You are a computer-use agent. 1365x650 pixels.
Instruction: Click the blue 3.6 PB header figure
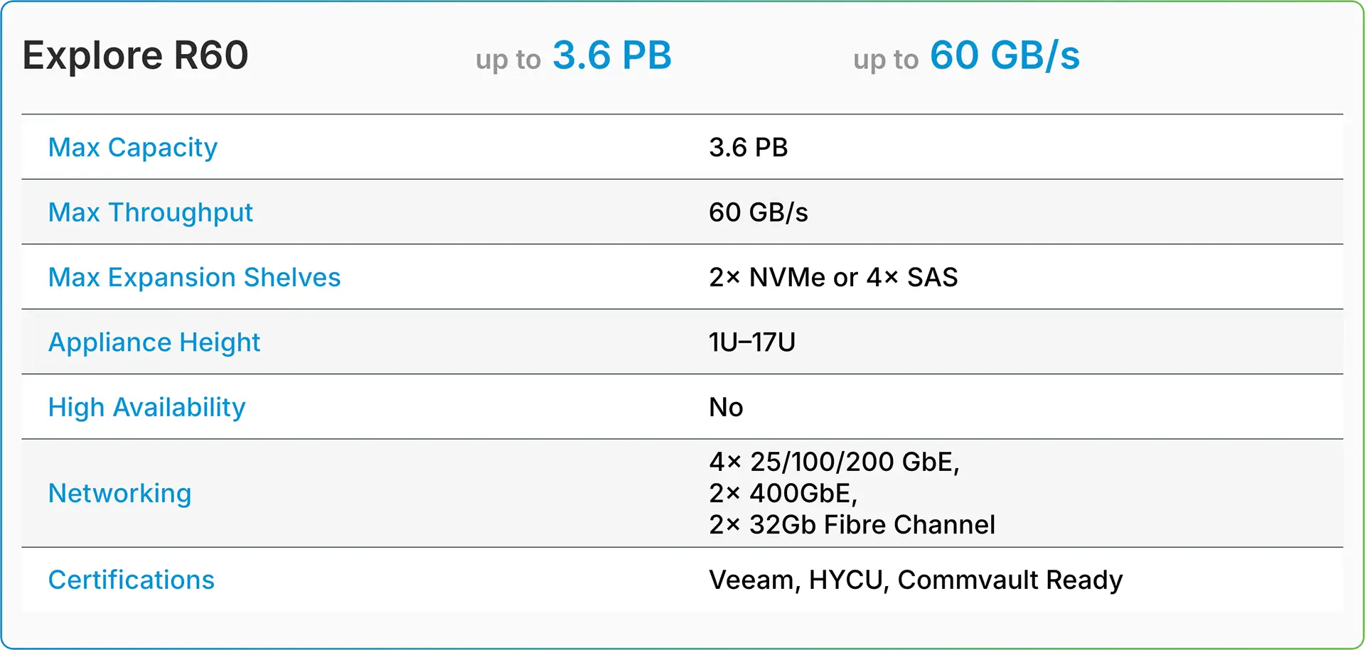(x=611, y=55)
